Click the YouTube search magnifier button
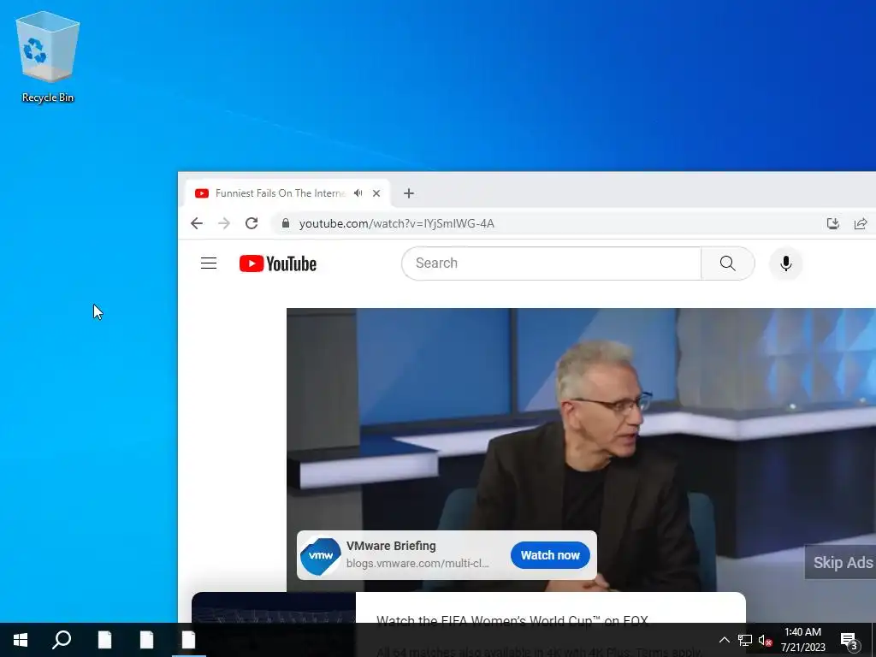Viewport: 876px width, 657px height. tap(727, 263)
